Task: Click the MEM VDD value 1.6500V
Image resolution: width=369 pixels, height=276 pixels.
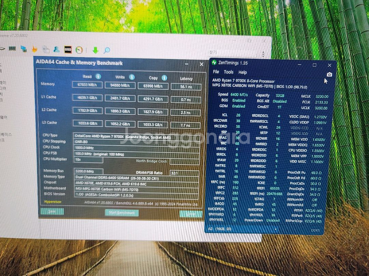Action: (318, 139)
